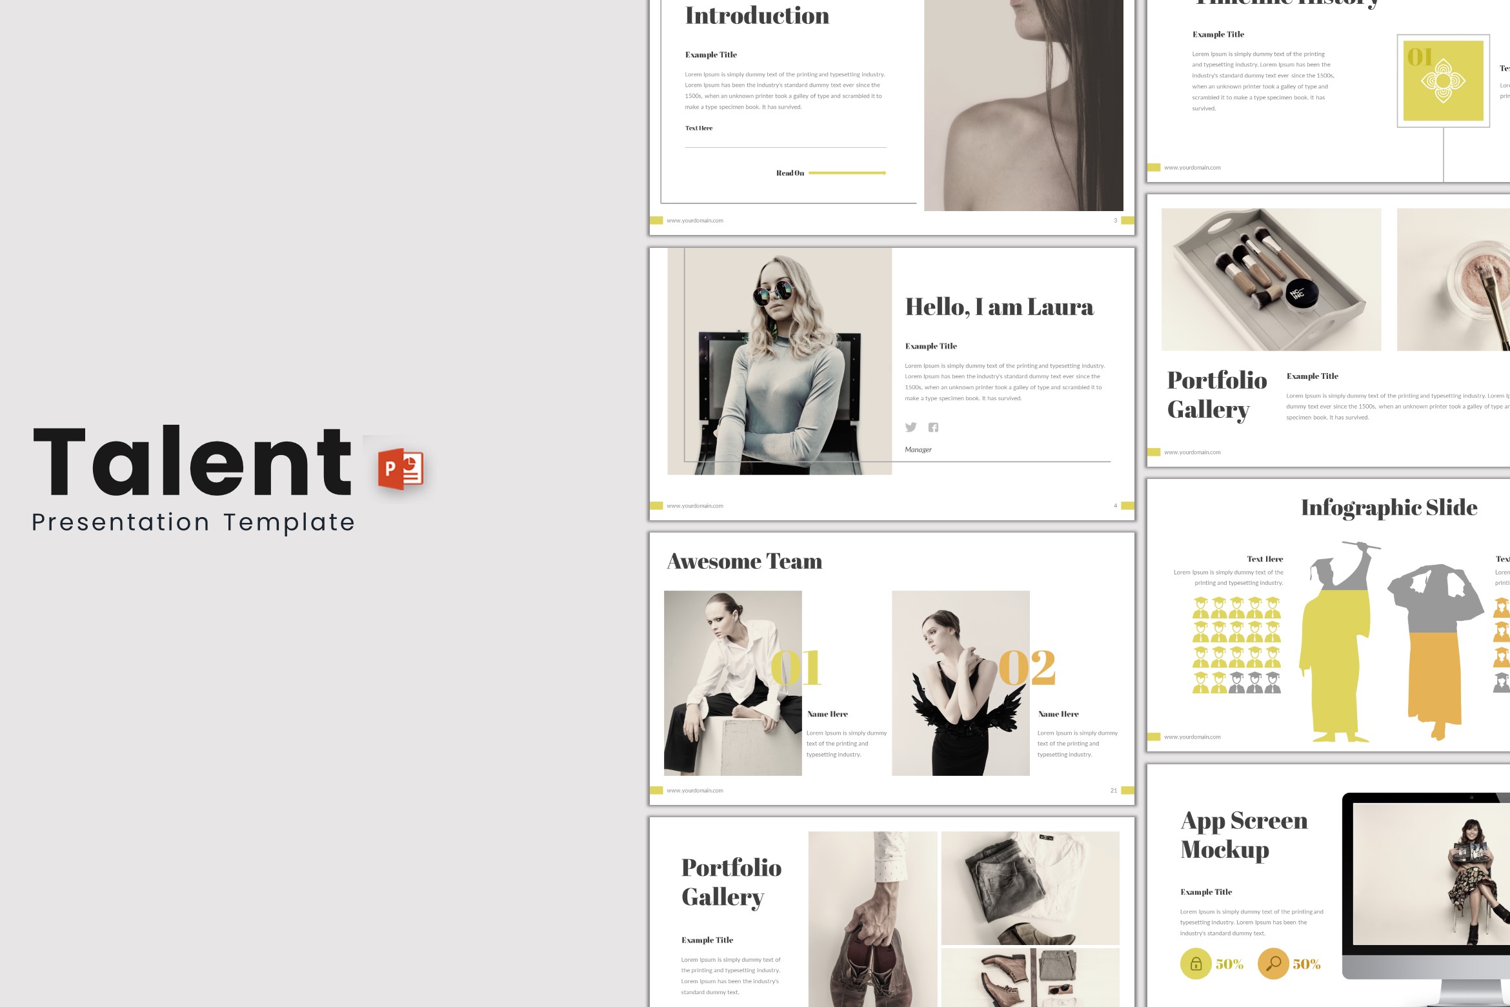
Task: Click the large 02 number on team slide
Action: pyautogui.click(x=1027, y=668)
